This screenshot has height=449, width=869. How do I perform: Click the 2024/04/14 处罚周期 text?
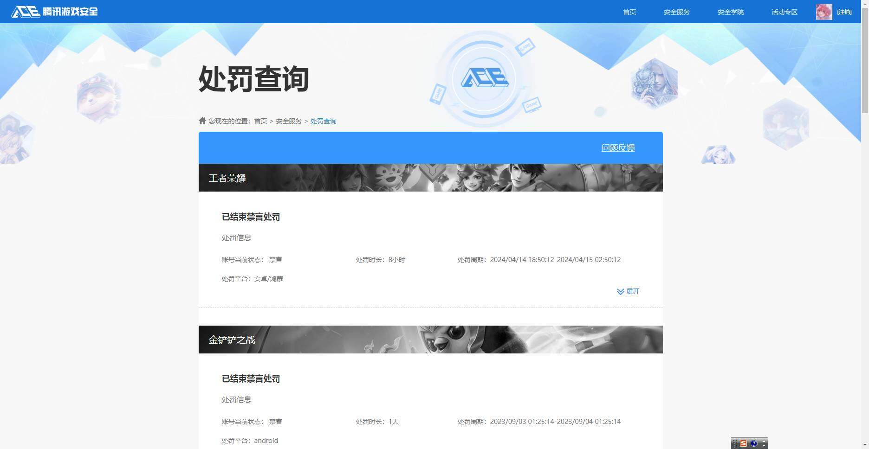(539, 260)
